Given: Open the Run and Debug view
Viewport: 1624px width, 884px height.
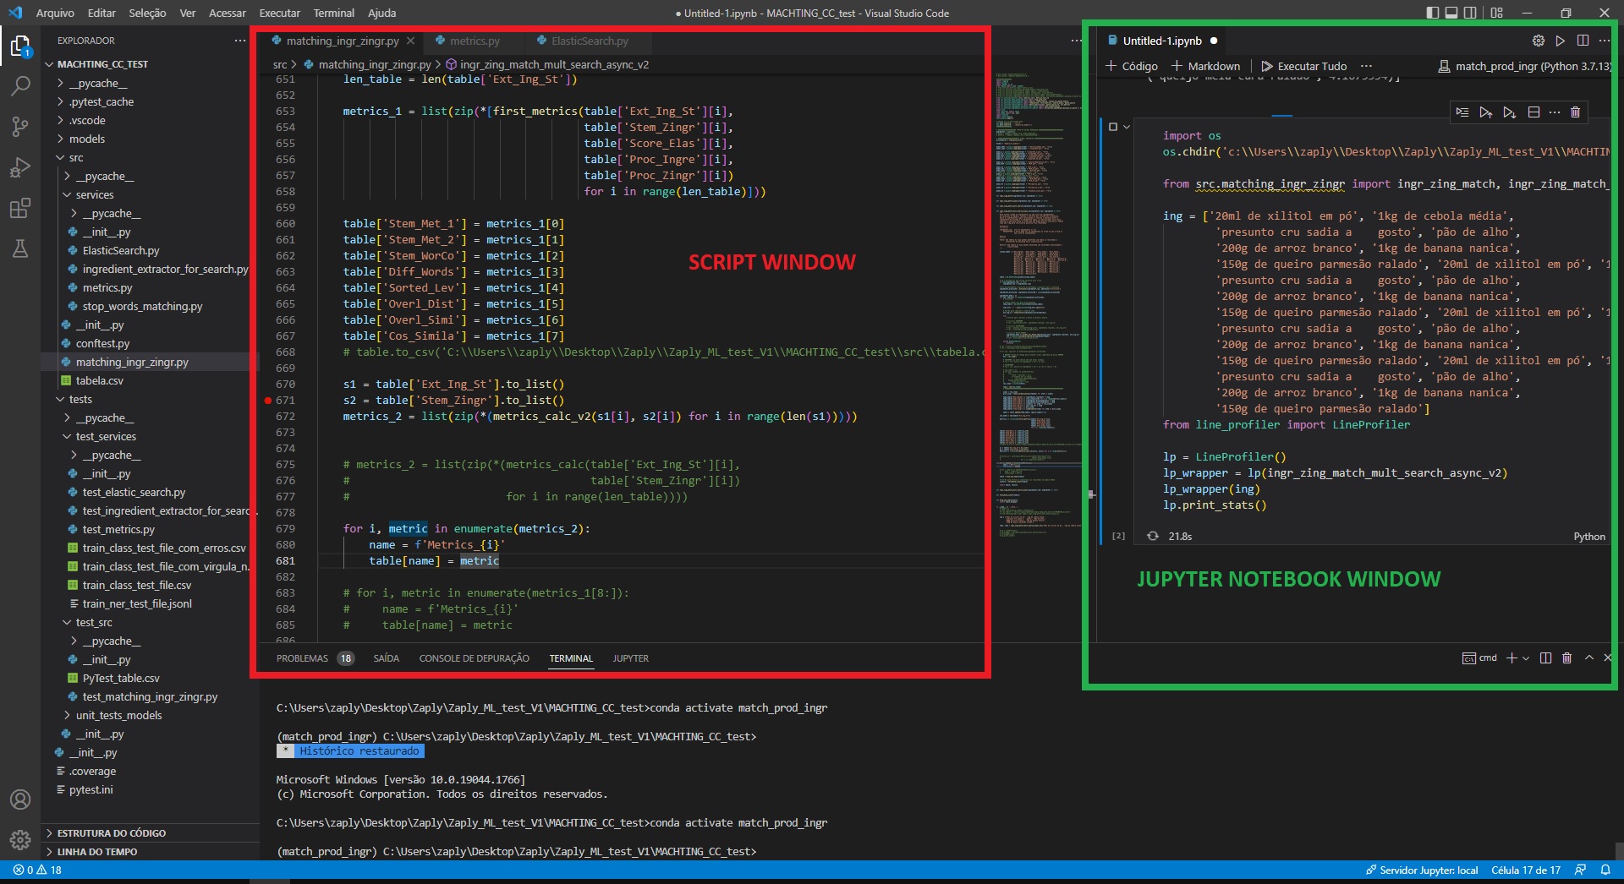Looking at the screenshot, I should point(20,167).
